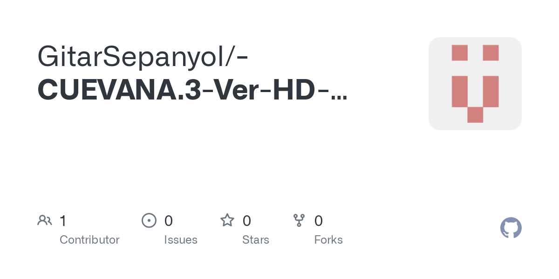
Task: Click the Forks branch icon
Action: click(299, 220)
